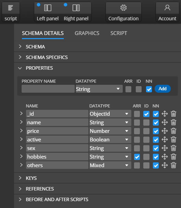Click the Add property button

pyautogui.click(x=162, y=89)
